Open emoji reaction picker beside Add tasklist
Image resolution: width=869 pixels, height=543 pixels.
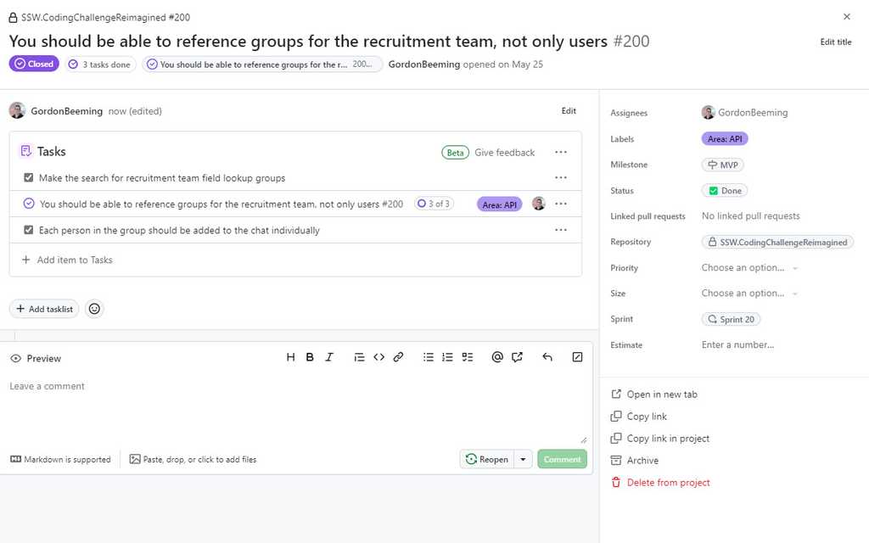94,309
